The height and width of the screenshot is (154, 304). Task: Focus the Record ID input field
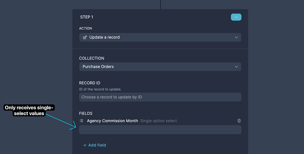160,97
